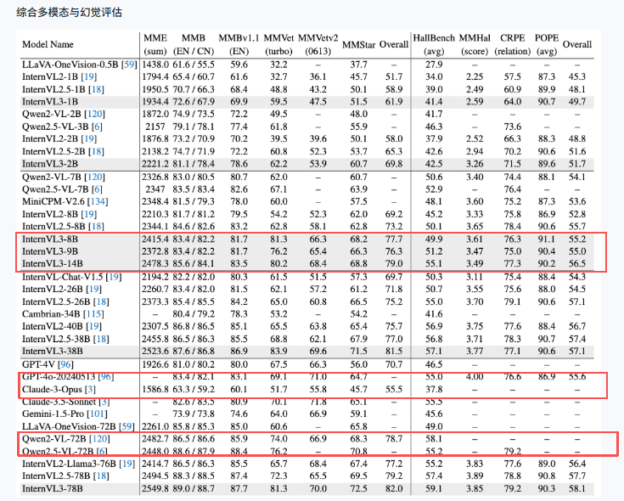Click the Overall value 82.0
The image size is (624, 501).
click(394, 488)
